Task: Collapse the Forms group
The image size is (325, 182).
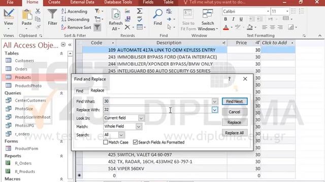Action: pyautogui.click(x=61, y=142)
